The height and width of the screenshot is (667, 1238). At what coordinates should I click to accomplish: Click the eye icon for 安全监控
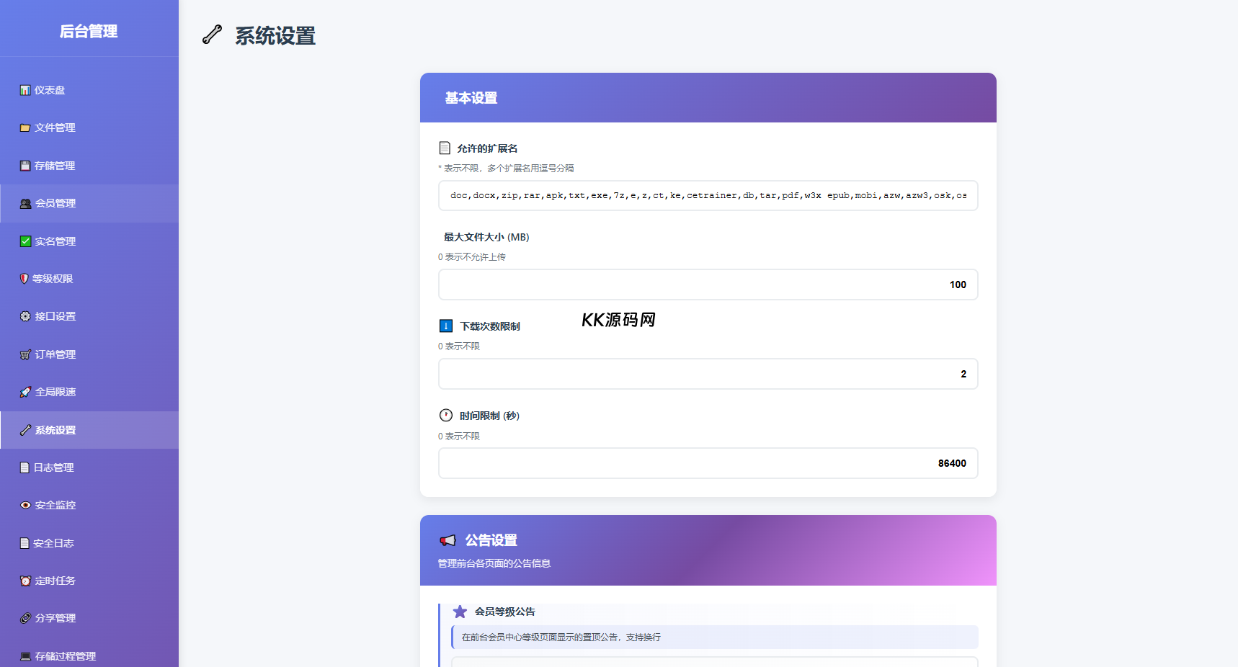click(x=25, y=505)
